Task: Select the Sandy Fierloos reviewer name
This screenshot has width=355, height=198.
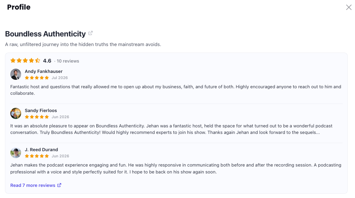Action: click(x=41, y=111)
